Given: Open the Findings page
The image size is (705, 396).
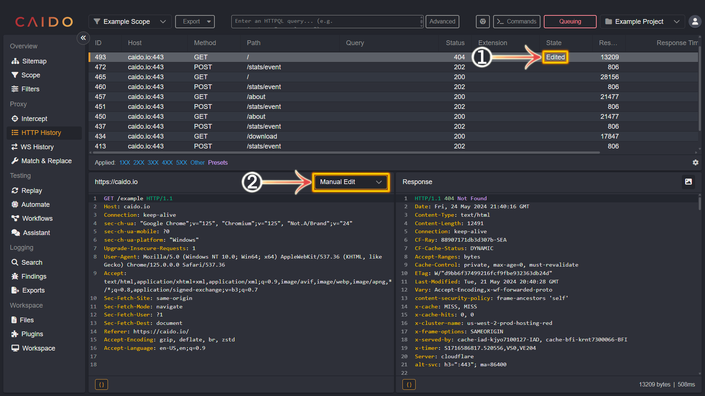Looking at the screenshot, I should 29,276.
